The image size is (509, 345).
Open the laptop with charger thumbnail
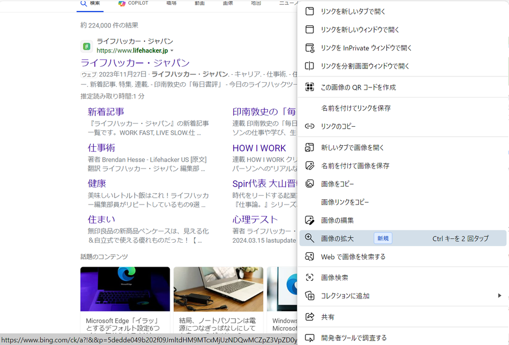point(218,289)
